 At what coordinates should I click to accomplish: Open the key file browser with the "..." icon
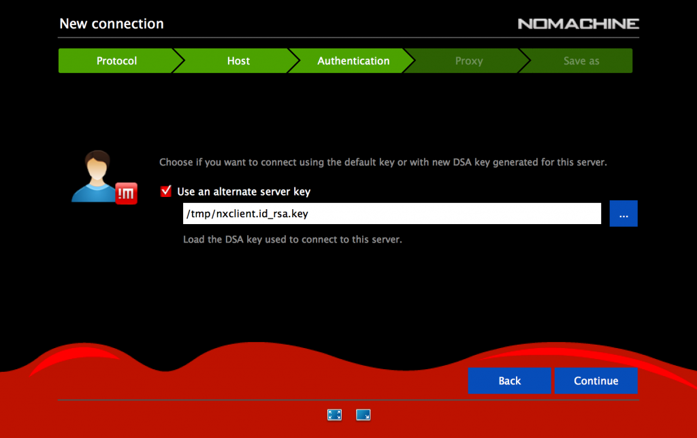(623, 213)
